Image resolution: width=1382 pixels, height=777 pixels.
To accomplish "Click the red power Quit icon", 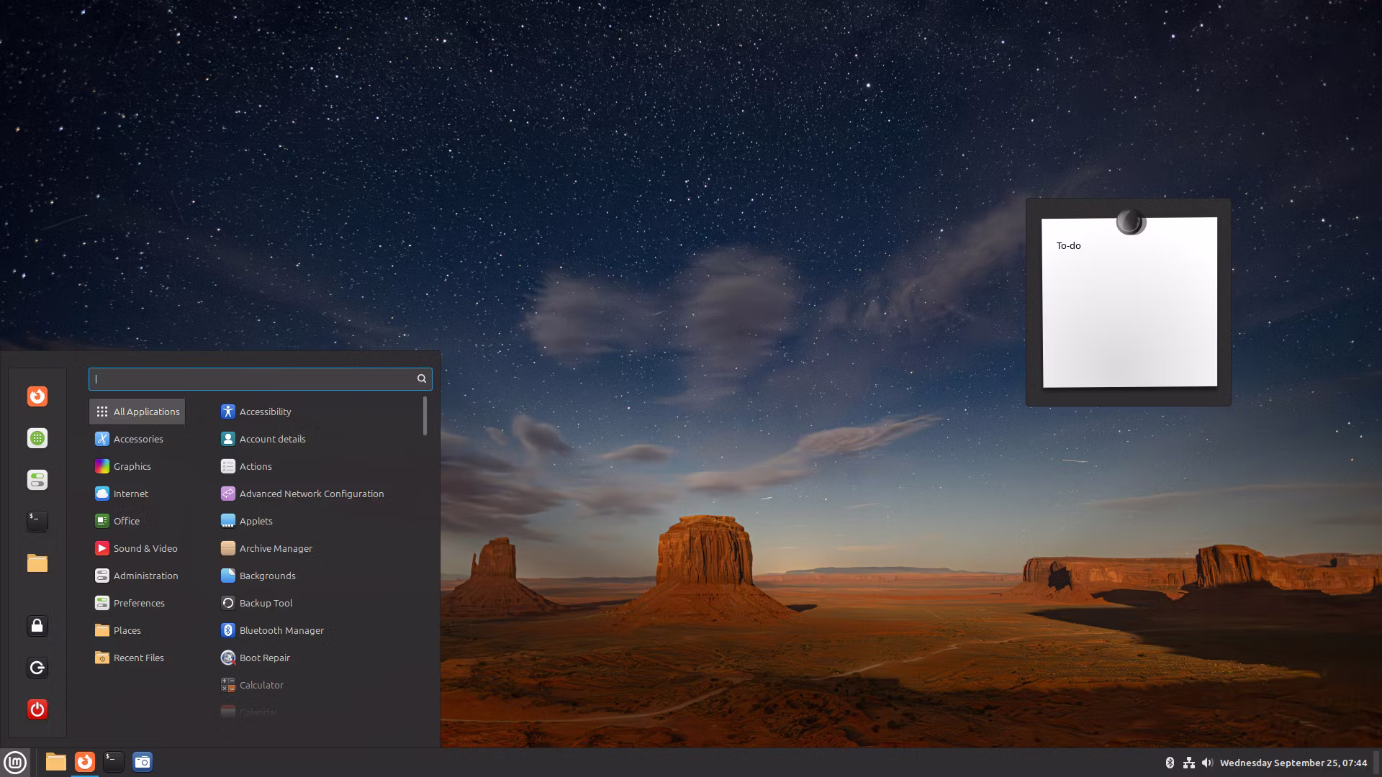I will (x=37, y=709).
